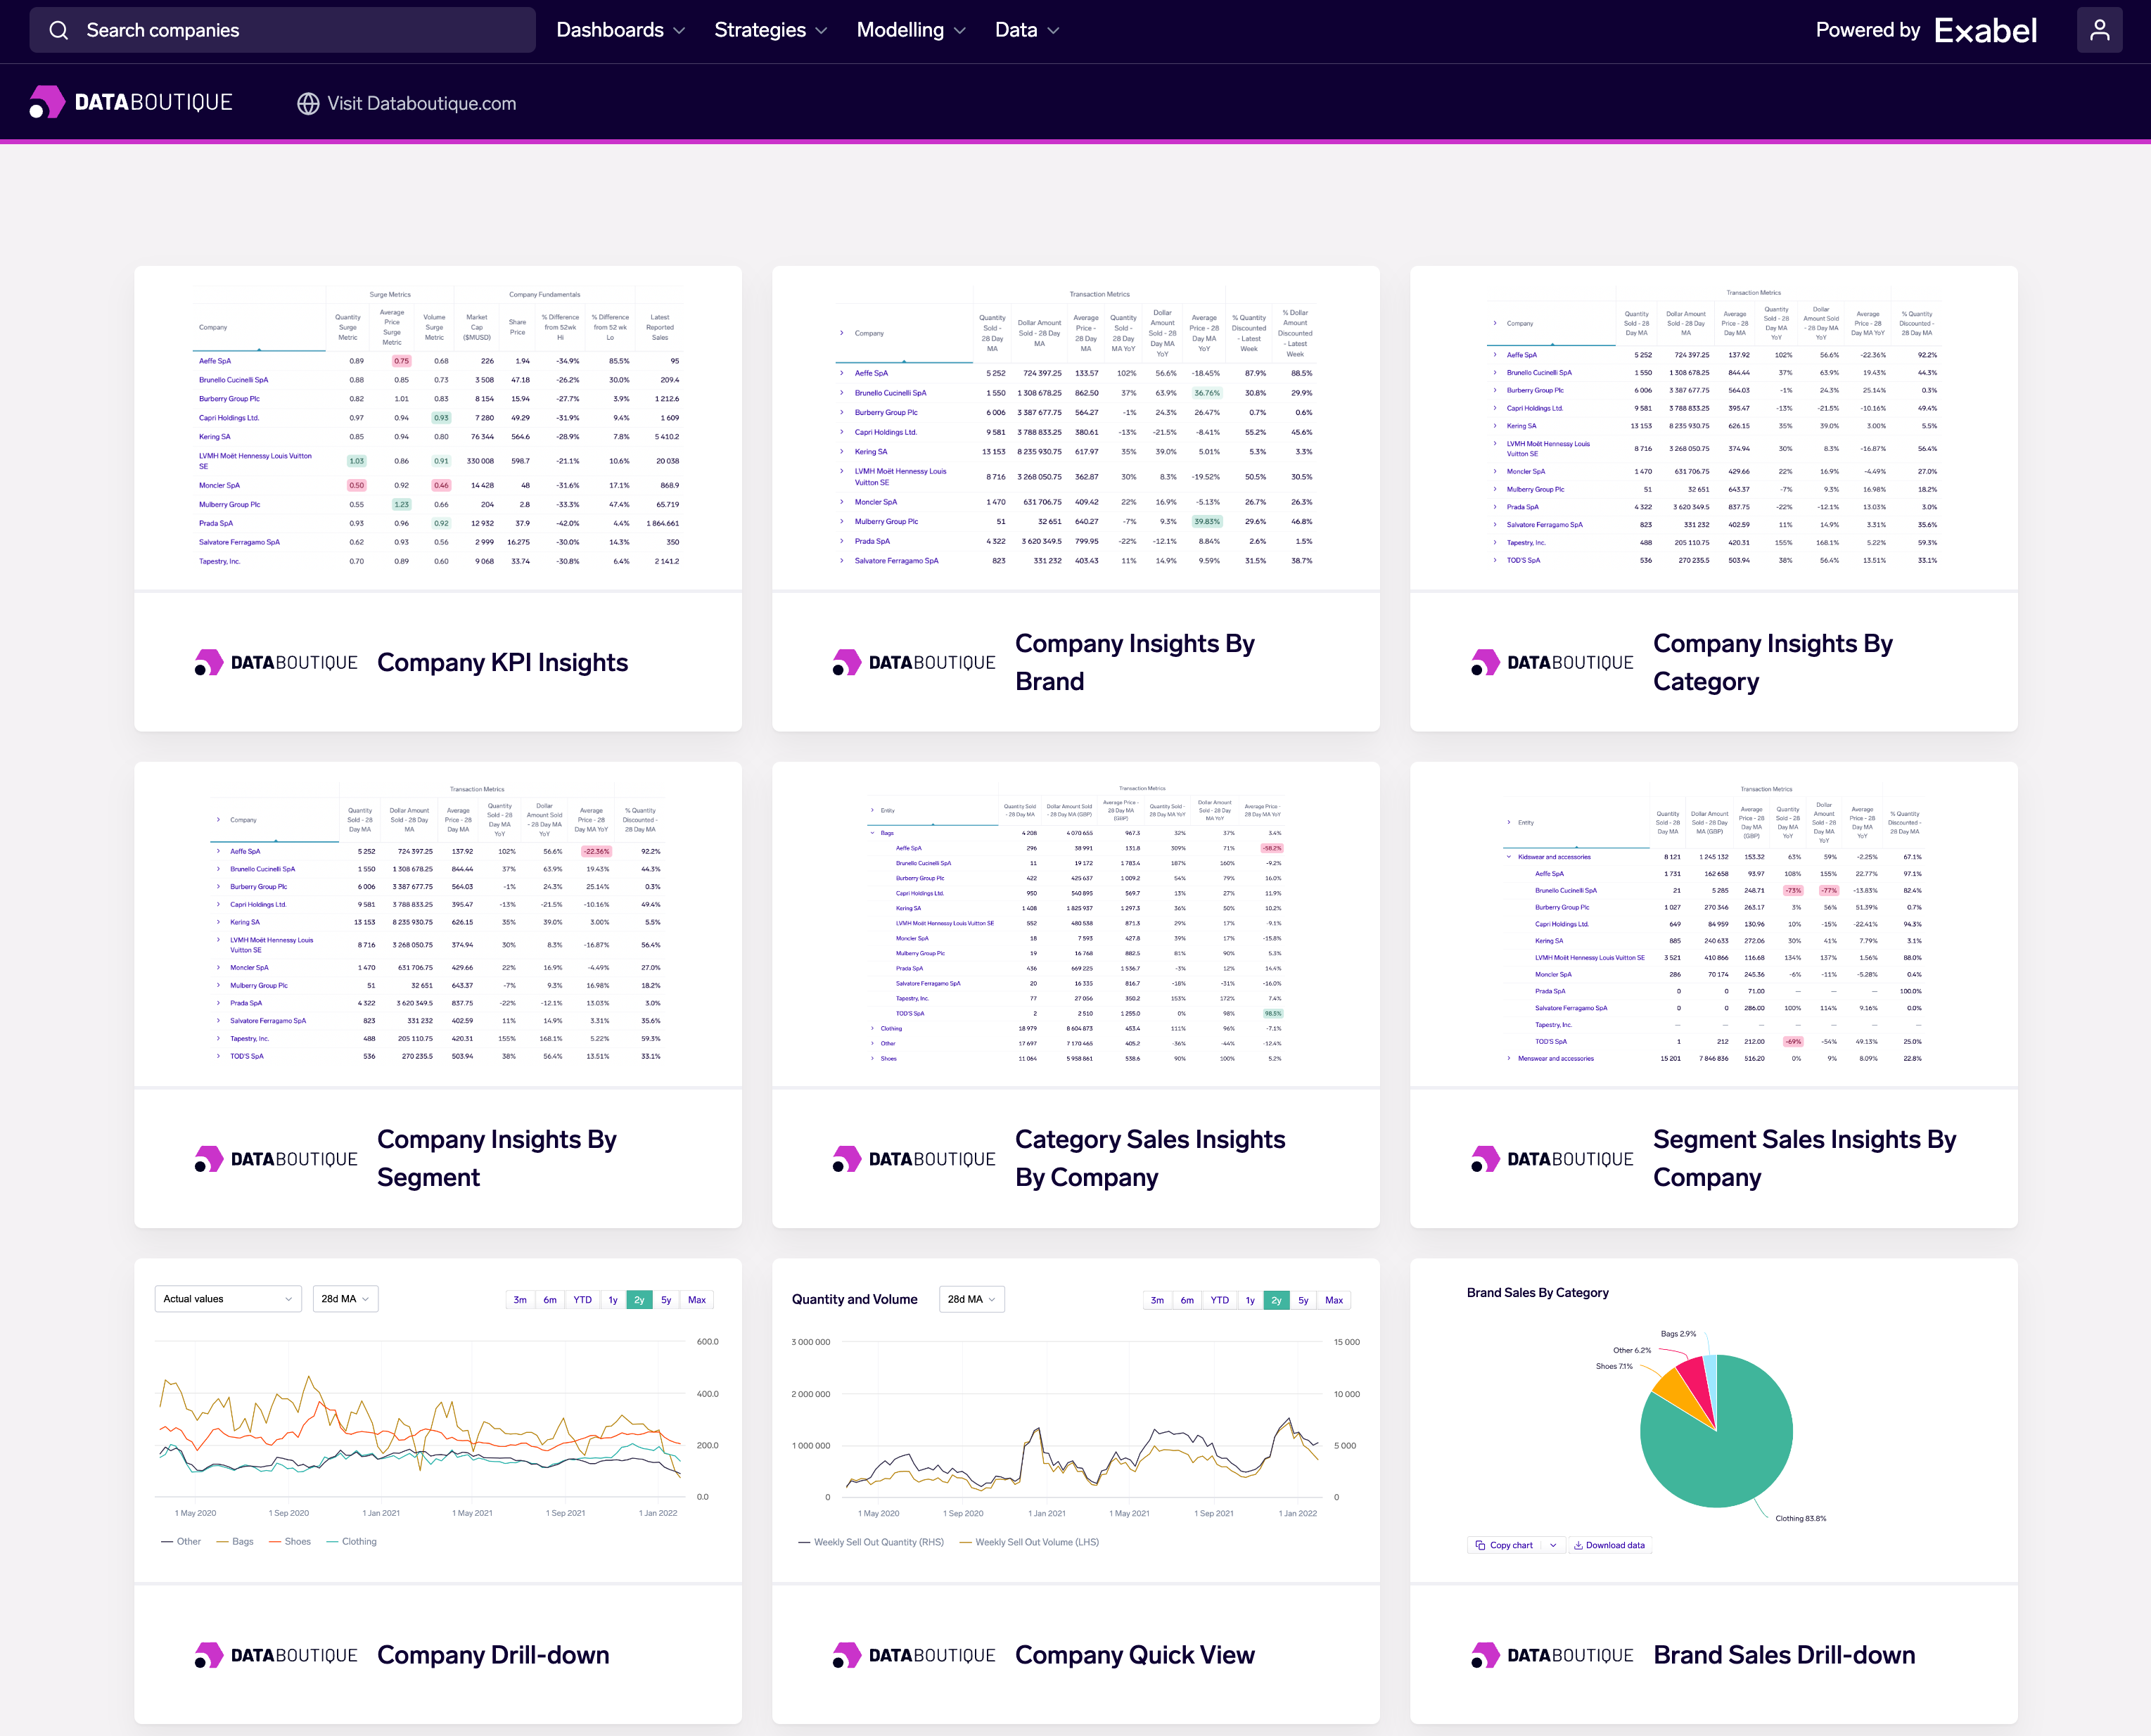Select Max range in Company Drill-down chart
This screenshot has height=1736, width=2151.
(x=697, y=1300)
